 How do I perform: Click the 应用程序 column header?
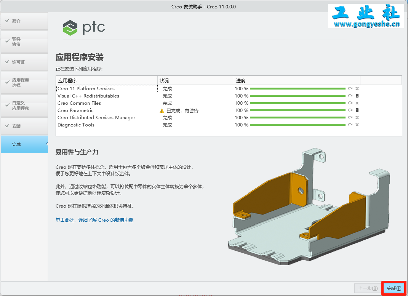[x=107, y=81]
